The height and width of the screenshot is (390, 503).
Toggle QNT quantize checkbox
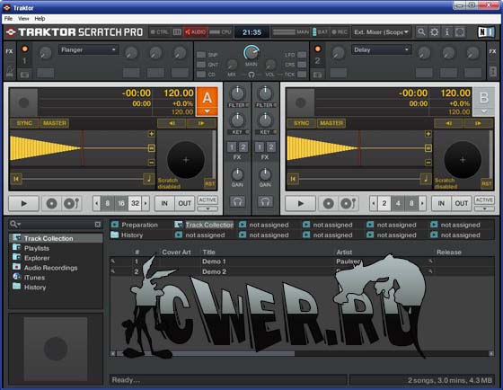201,65
